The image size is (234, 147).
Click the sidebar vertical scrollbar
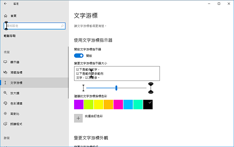pos(68,72)
